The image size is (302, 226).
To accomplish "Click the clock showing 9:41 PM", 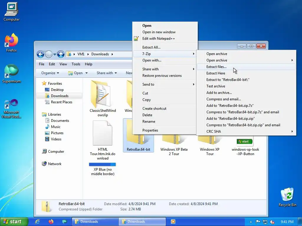I will (x=287, y=222).
